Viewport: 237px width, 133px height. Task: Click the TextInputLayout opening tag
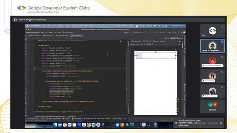(x=67, y=71)
